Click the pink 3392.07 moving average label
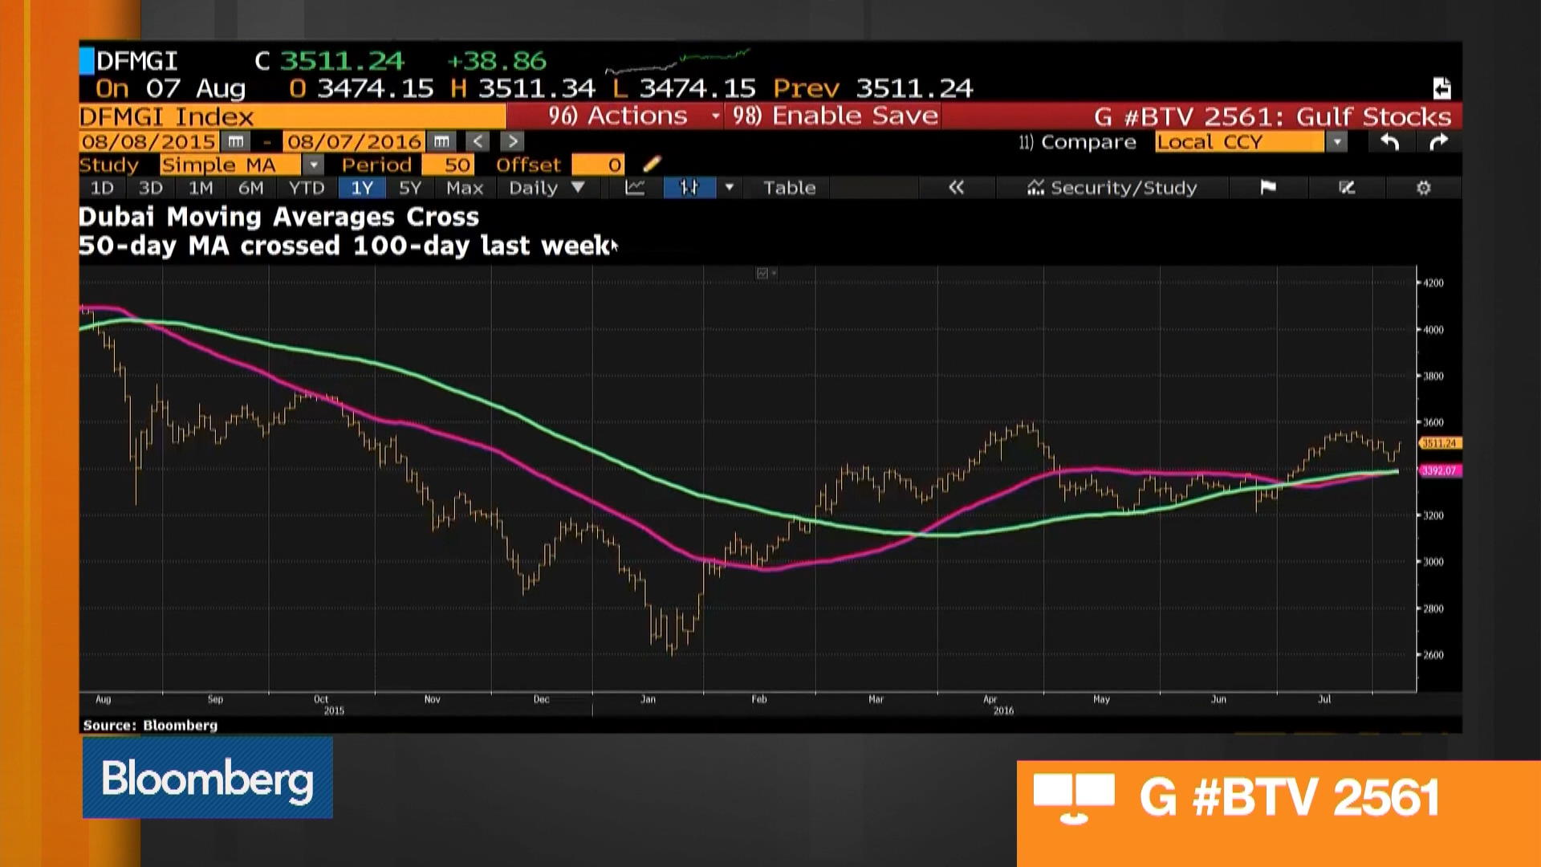1541x867 pixels. pos(1440,470)
